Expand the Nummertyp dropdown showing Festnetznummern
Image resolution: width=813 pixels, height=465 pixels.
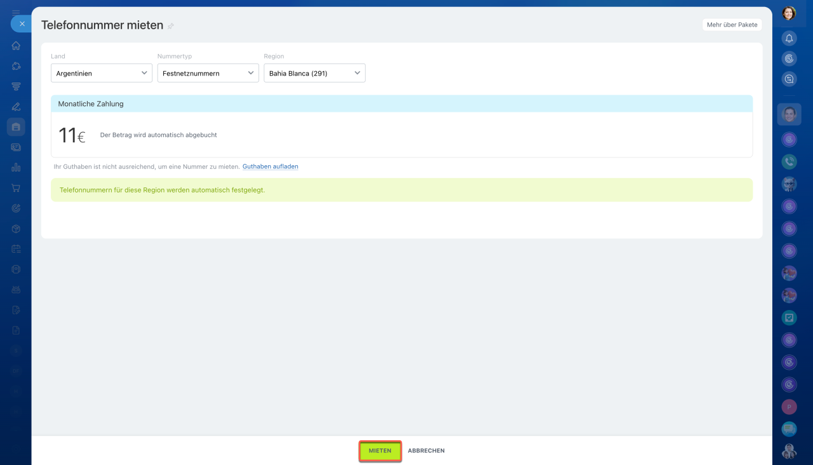(208, 73)
